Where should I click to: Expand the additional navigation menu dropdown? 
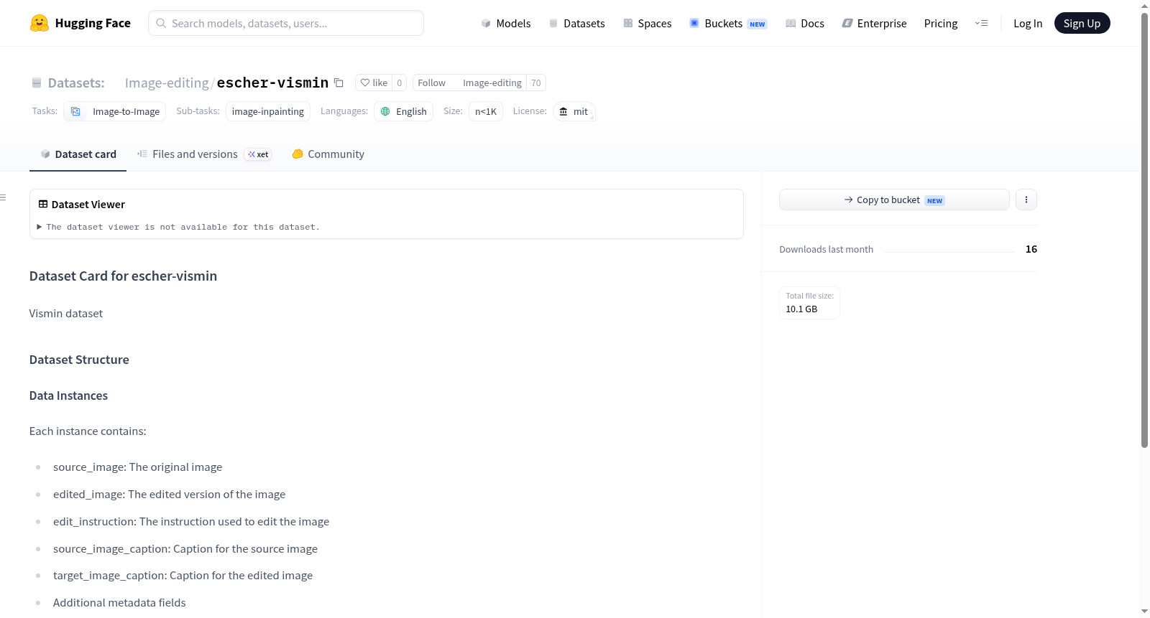981,23
